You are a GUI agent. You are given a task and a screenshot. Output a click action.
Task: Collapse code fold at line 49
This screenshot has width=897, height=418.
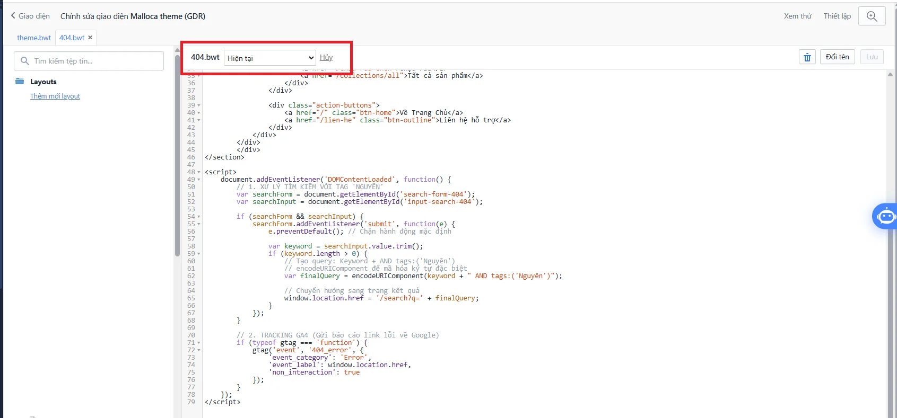point(199,180)
